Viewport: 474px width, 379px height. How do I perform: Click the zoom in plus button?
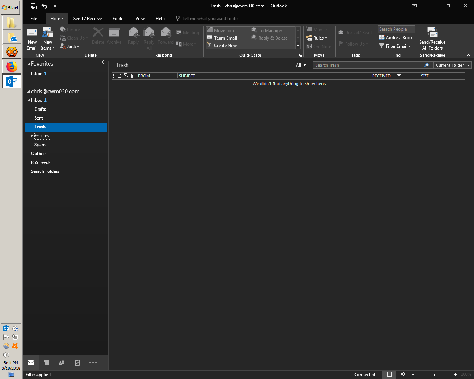(x=455, y=375)
